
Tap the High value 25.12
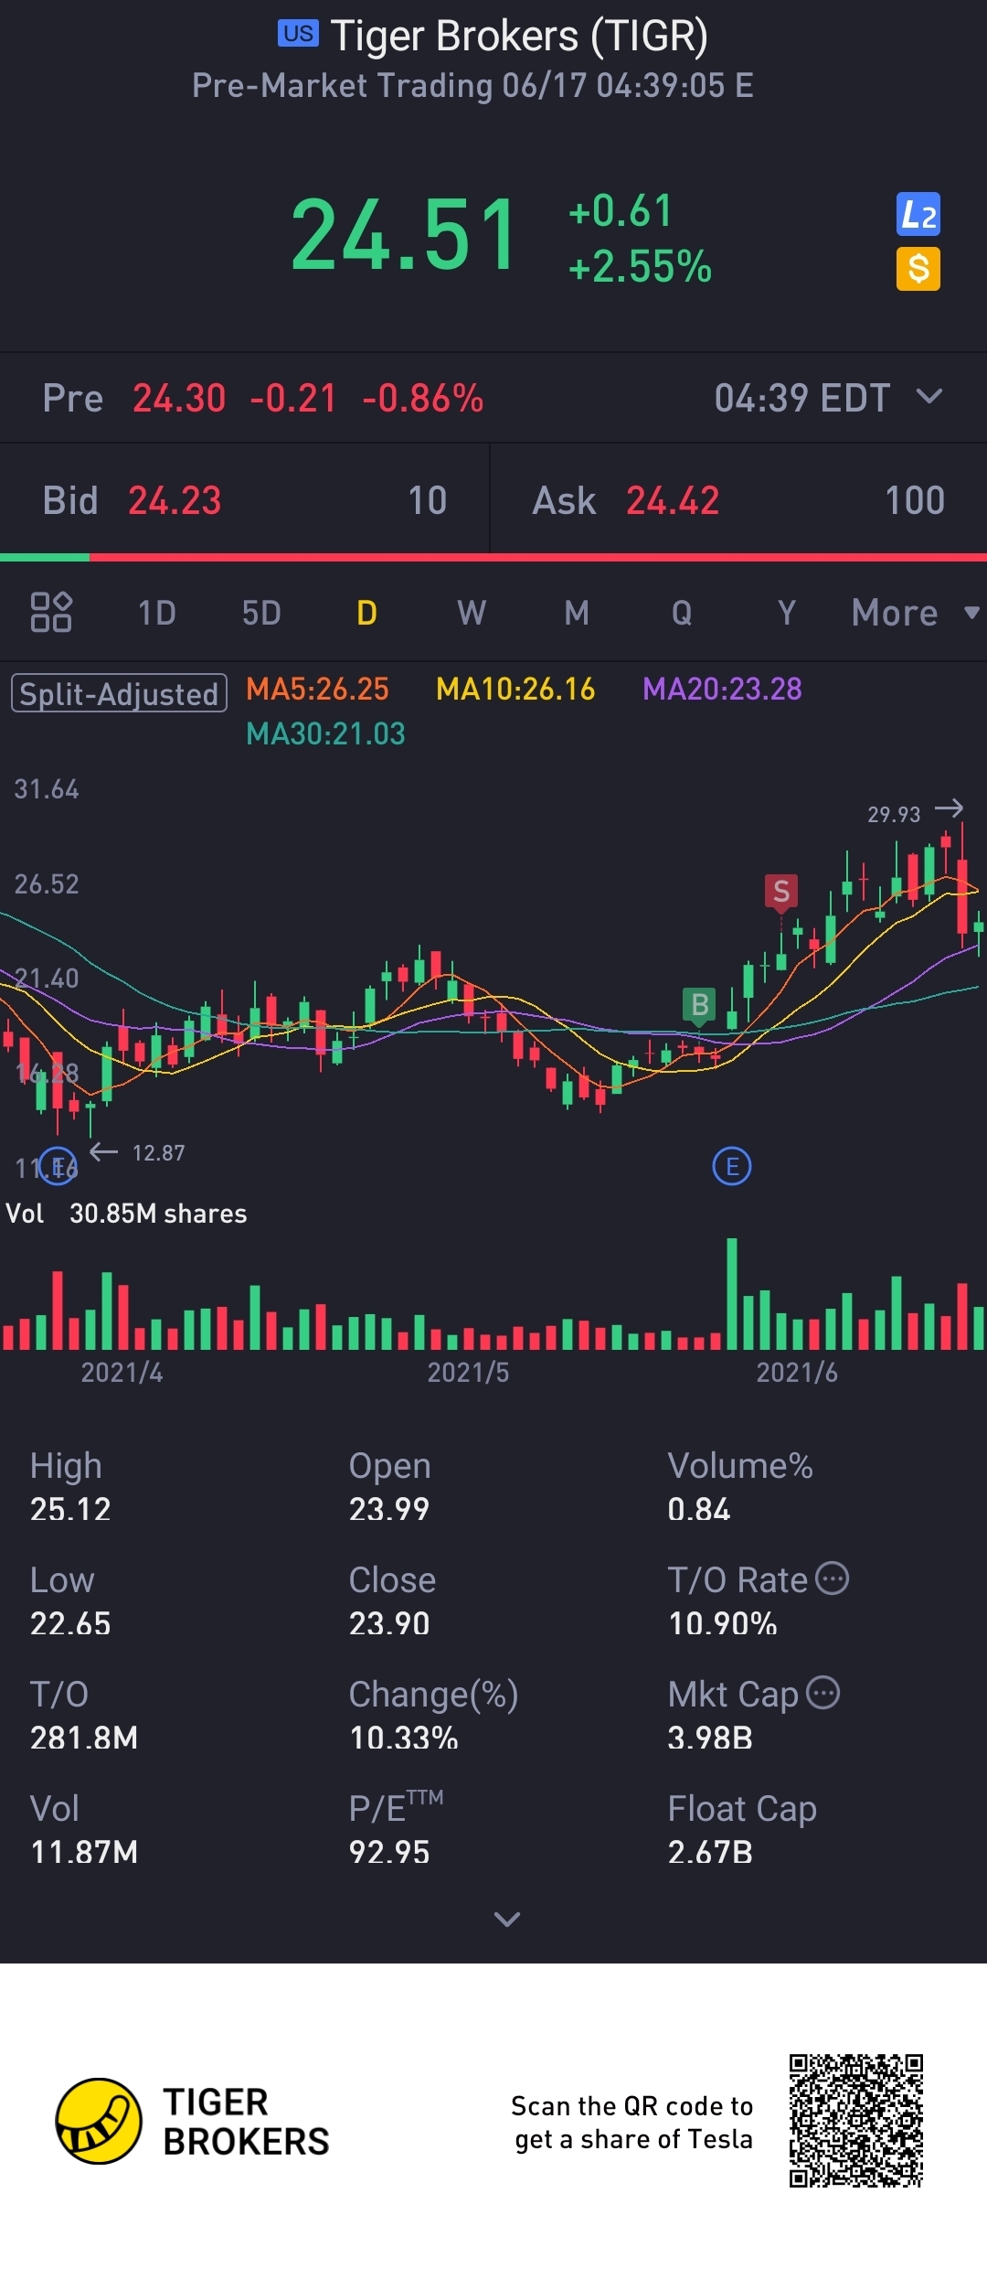(70, 1509)
